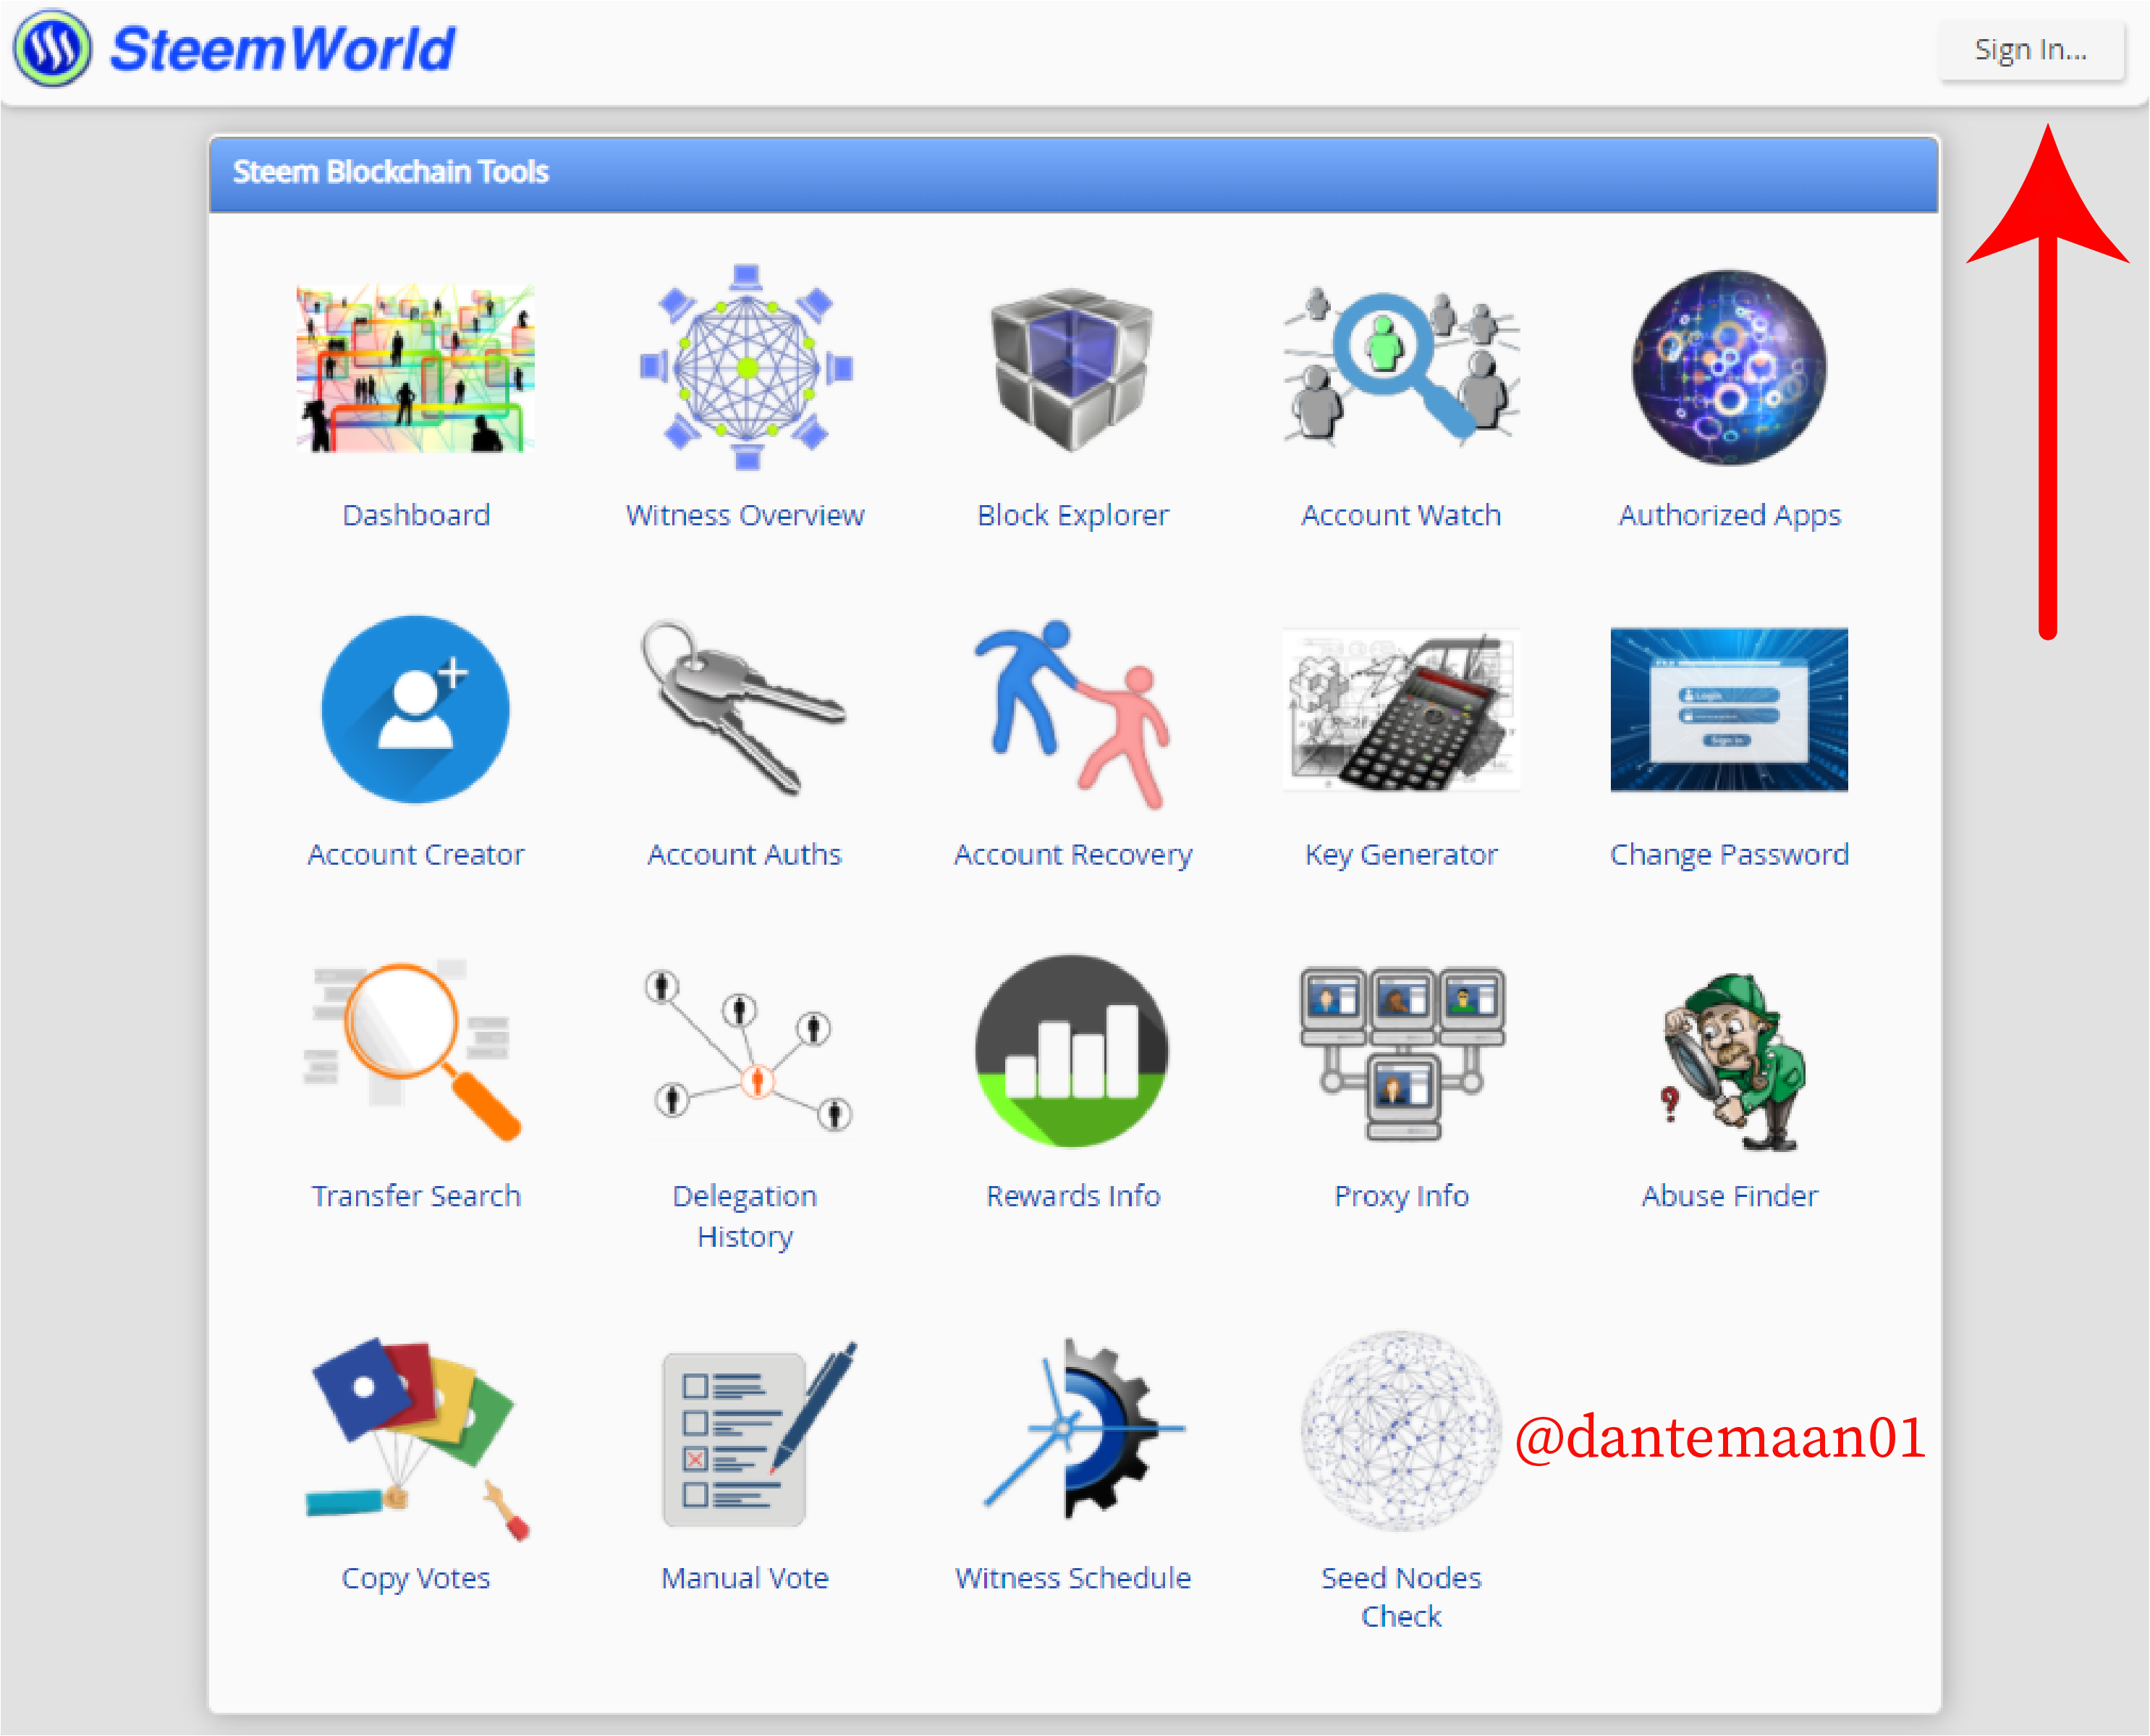
Task: Go to the Authorized Apps link
Action: [x=1730, y=516]
